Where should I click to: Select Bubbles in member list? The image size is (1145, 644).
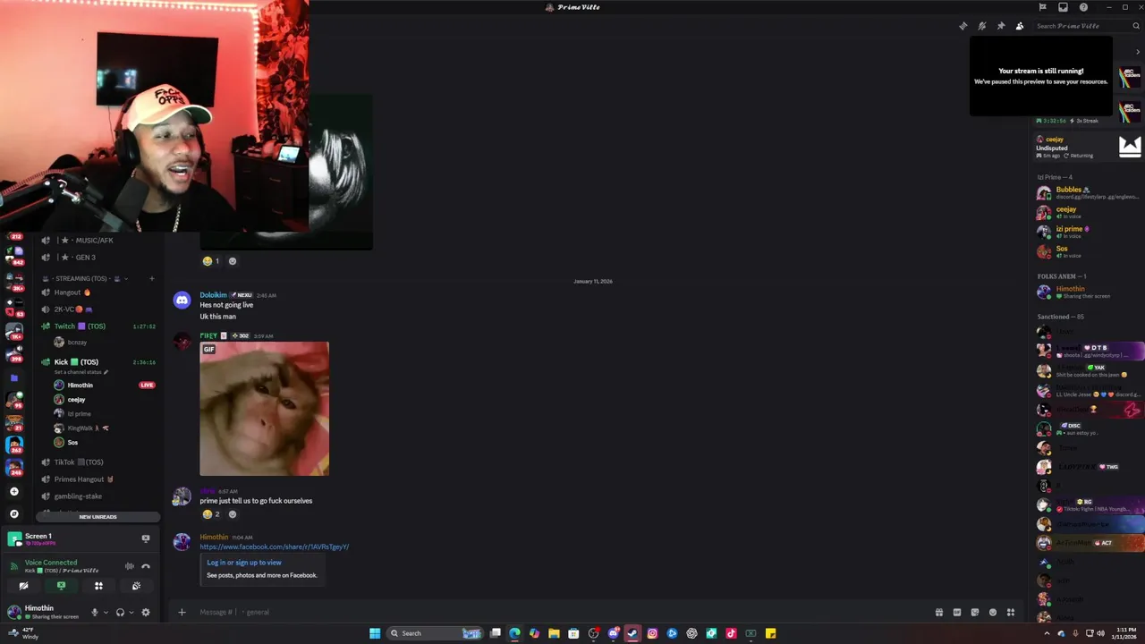(1087, 193)
